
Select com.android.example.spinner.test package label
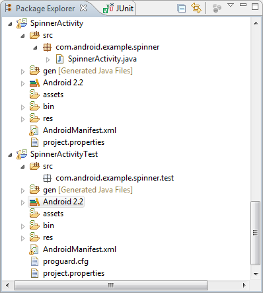click(115, 178)
